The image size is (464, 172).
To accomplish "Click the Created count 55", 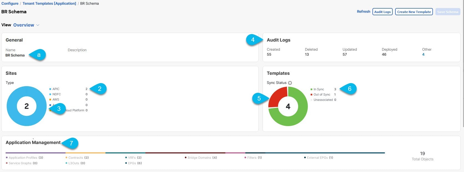I will pyautogui.click(x=269, y=55).
